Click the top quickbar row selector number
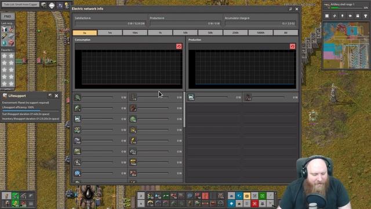Screen dimensions: 371x209 click(141, 196)
